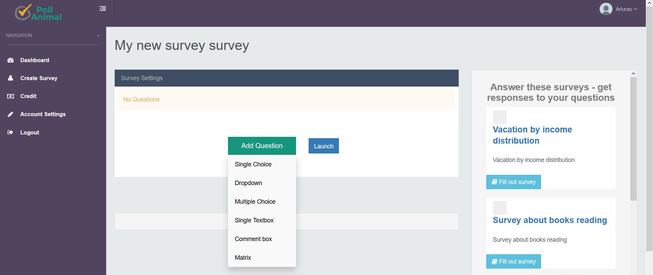The image size is (653, 275).
Task: Fill out the books reading survey
Action: [513, 261]
